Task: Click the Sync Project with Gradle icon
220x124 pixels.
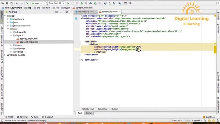Action: pyautogui.click(x=105, y=3)
